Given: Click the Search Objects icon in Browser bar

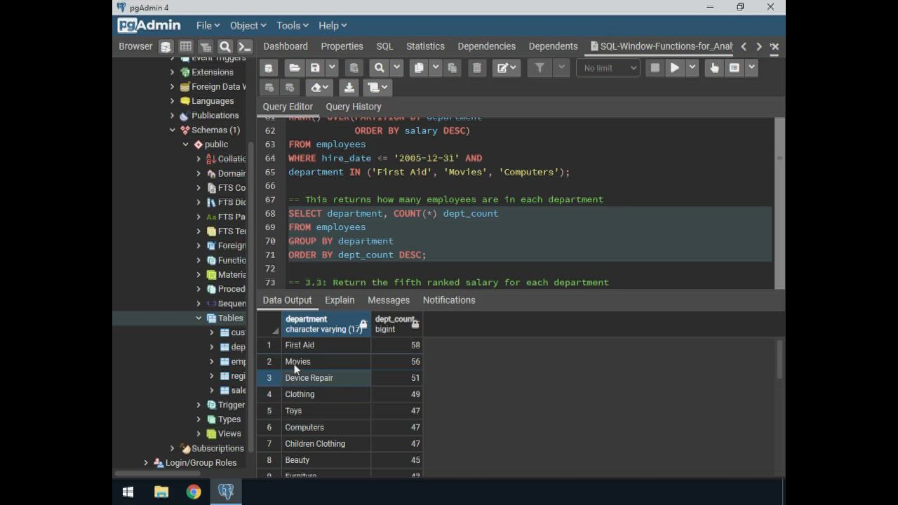Looking at the screenshot, I should 224,47.
